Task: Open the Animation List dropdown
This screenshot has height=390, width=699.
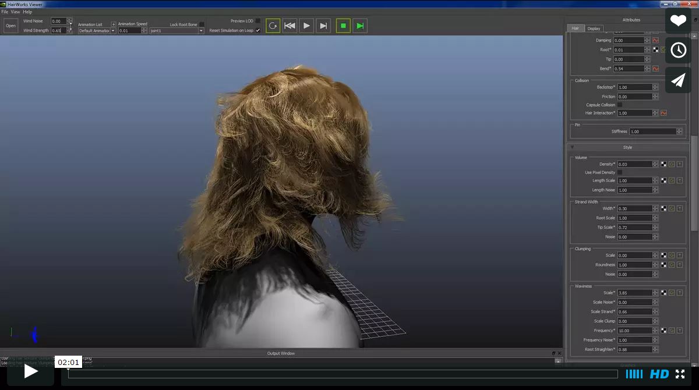Action: click(x=97, y=31)
